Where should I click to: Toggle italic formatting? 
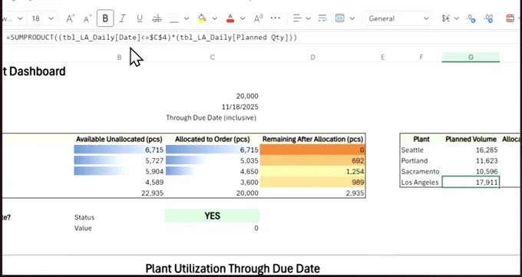click(x=123, y=18)
